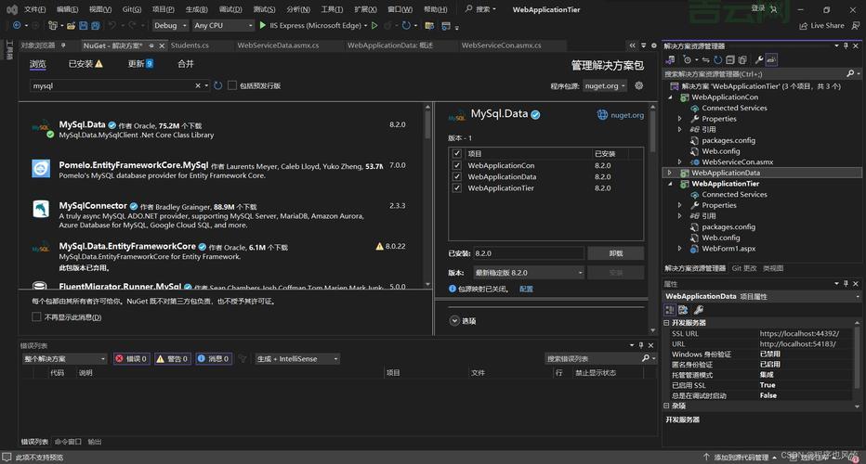Start debugging with IIS Express green arrow
The height and width of the screenshot is (464, 866).
(262, 26)
